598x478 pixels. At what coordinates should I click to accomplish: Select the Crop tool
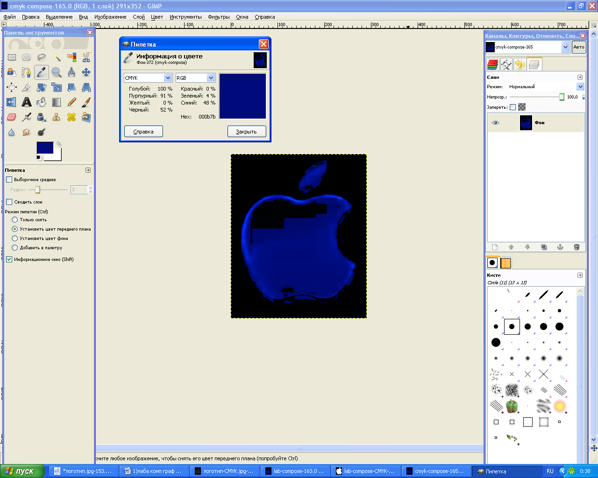pos(27,87)
